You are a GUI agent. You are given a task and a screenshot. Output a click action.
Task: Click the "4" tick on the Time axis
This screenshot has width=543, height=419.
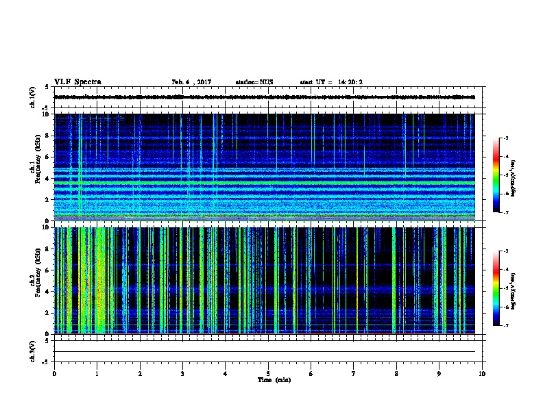[x=226, y=374]
